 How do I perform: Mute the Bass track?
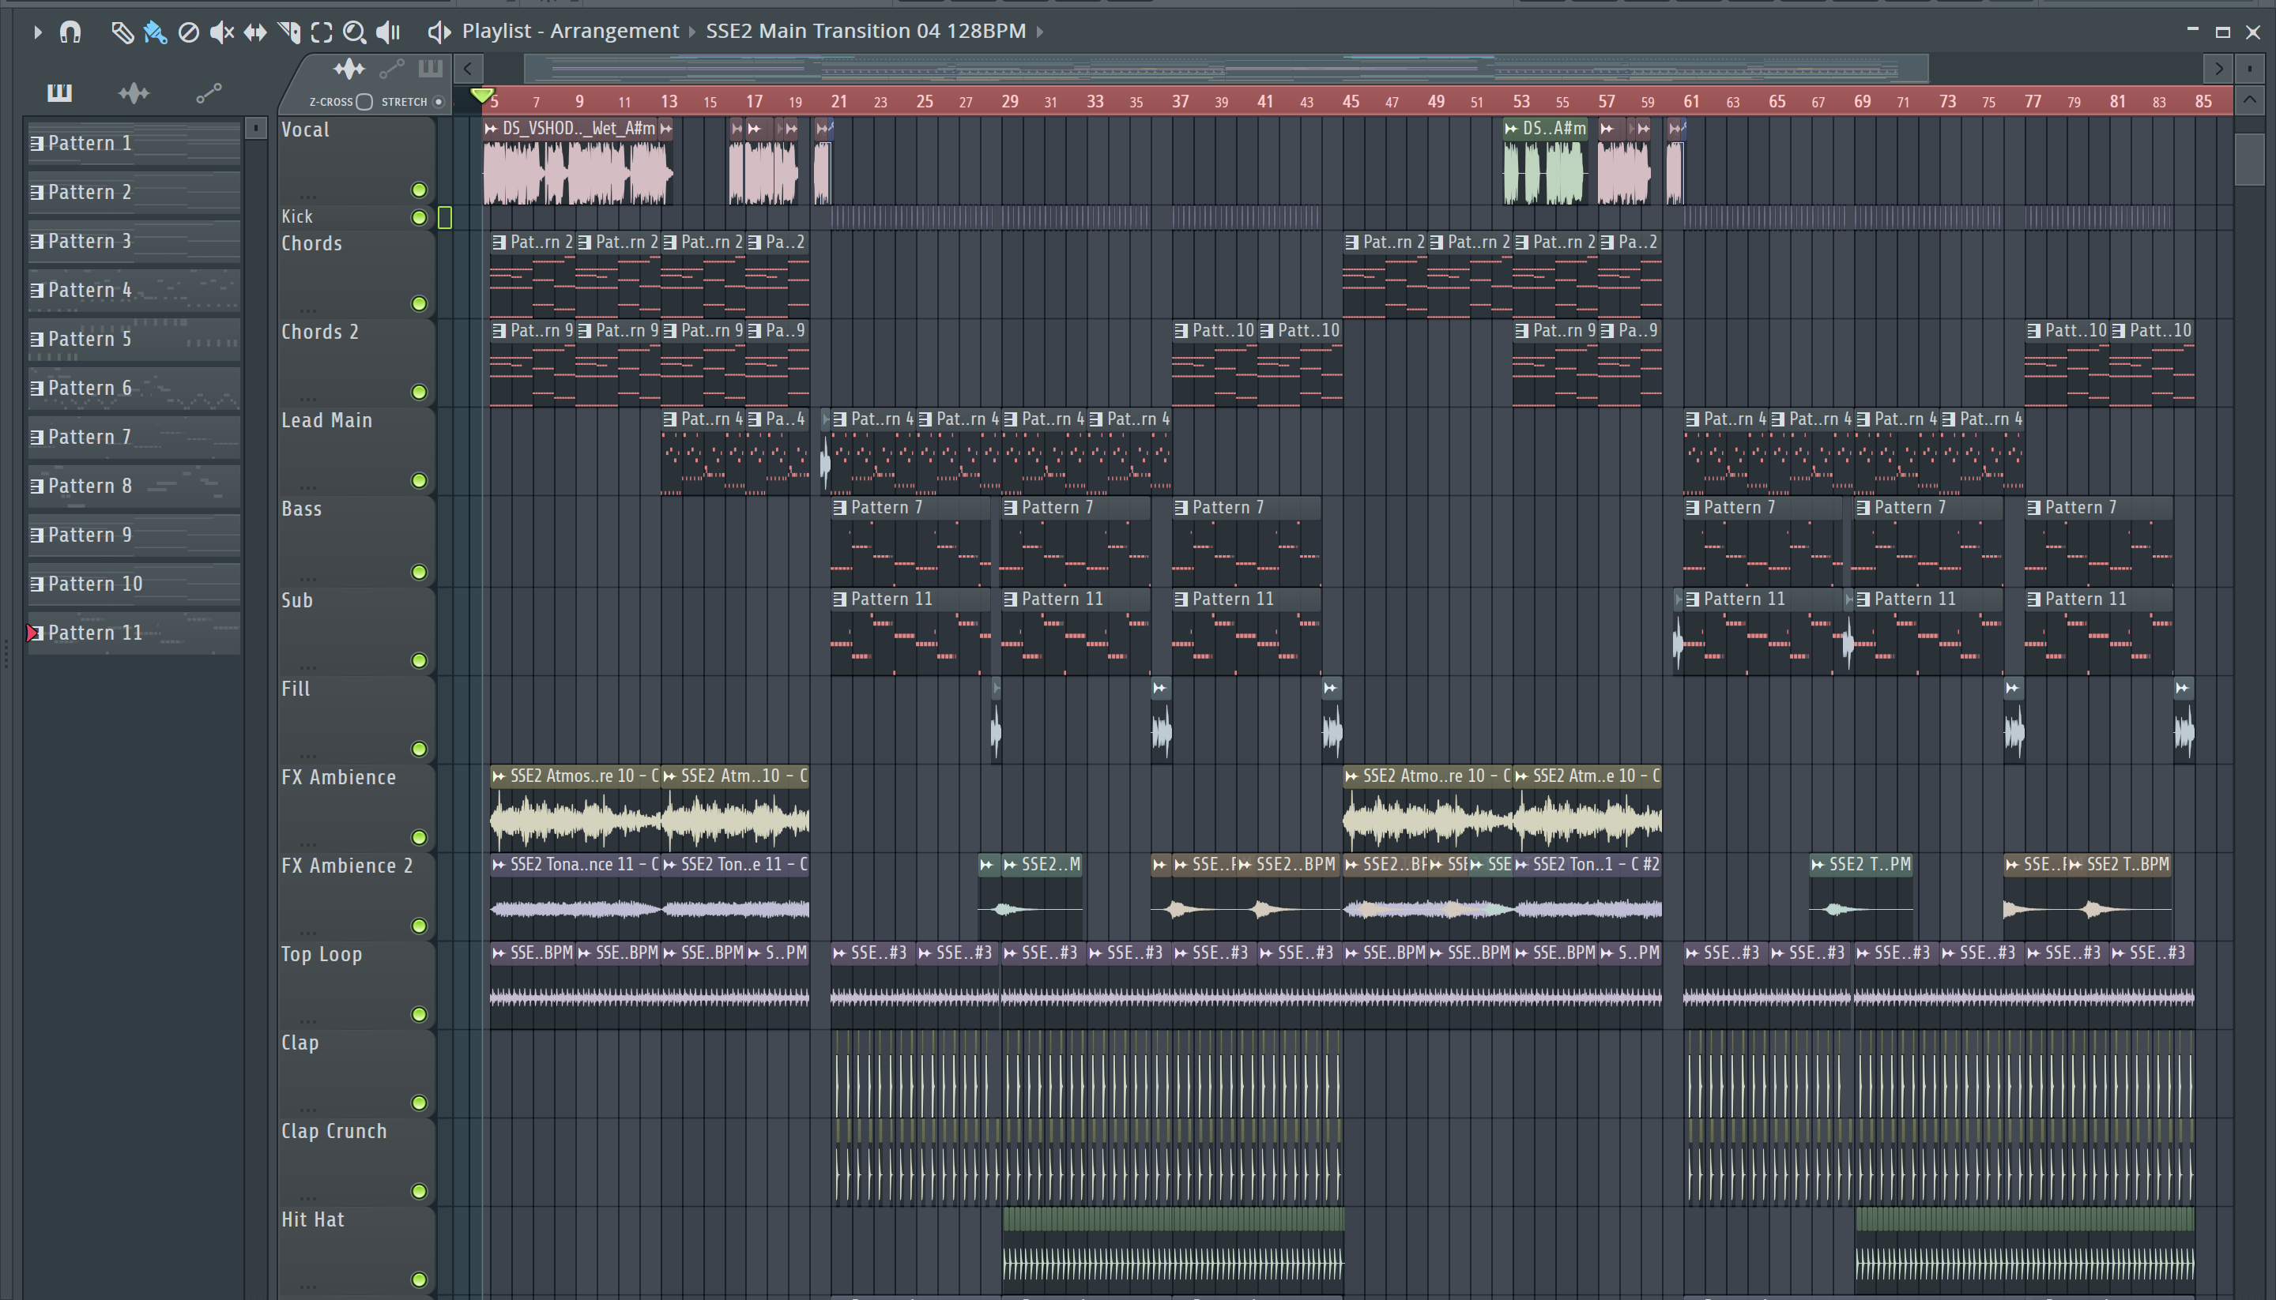point(419,573)
